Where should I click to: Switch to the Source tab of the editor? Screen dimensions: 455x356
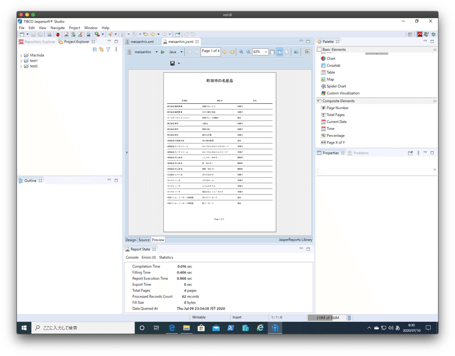click(144, 240)
